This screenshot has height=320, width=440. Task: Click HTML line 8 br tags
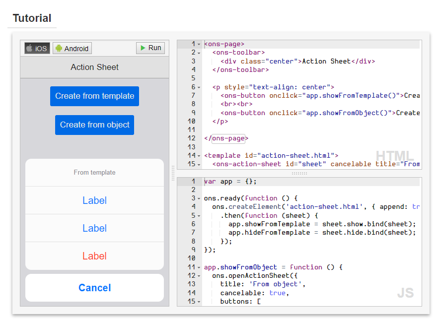pyautogui.click(x=236, y=104)
